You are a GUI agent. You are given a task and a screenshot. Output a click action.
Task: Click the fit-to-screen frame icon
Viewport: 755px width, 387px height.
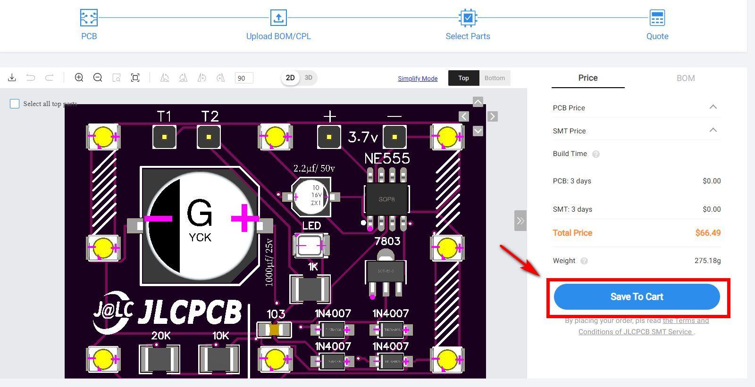coord(135,78)
